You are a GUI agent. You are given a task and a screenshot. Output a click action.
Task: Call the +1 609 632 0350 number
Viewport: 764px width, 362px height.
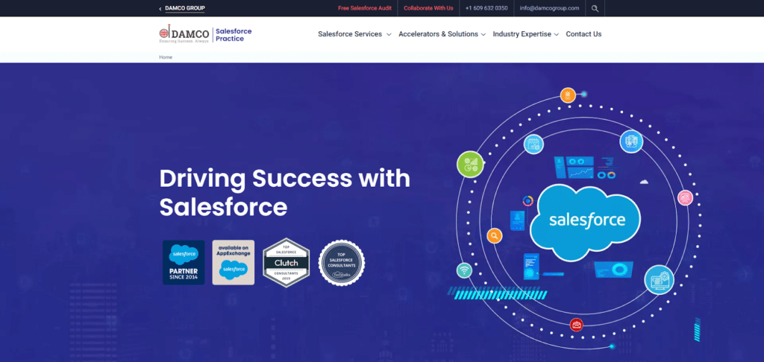click(x=486, y=8)
